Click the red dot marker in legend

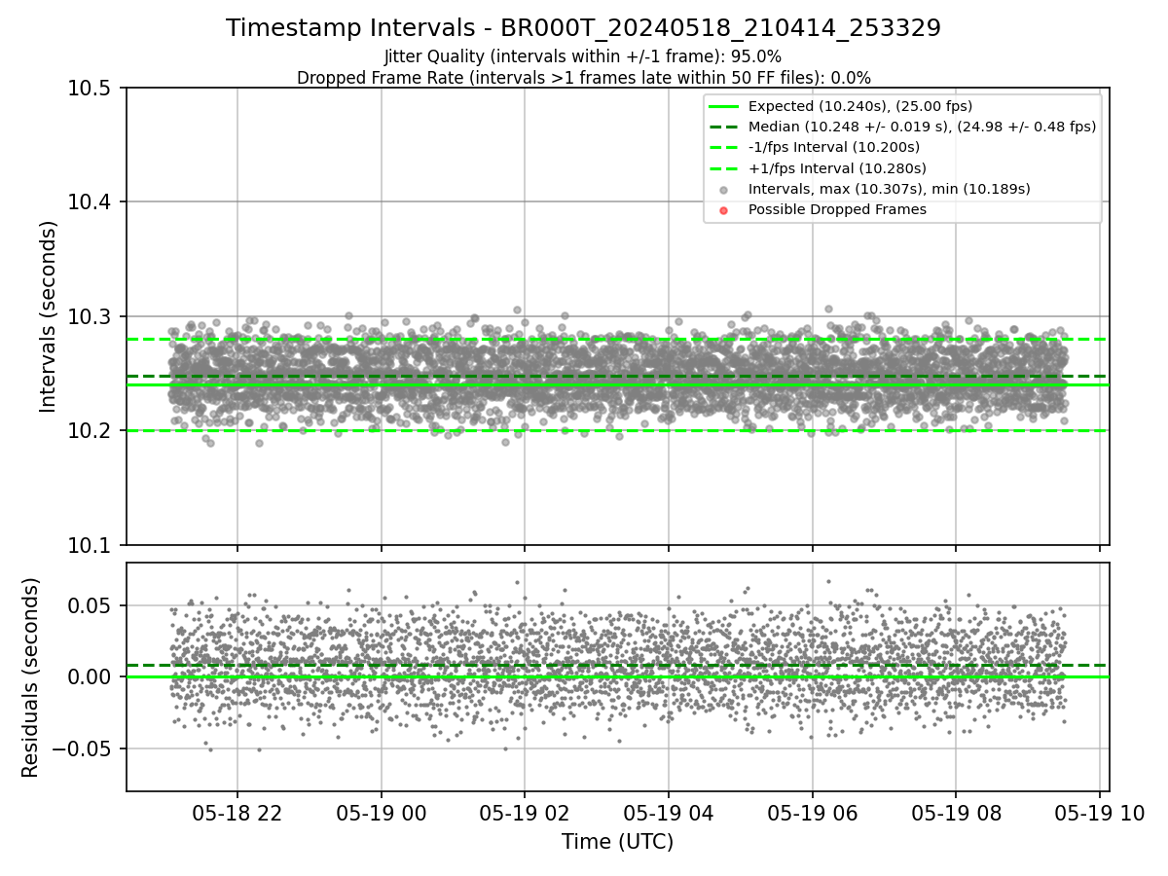[724, 210]
